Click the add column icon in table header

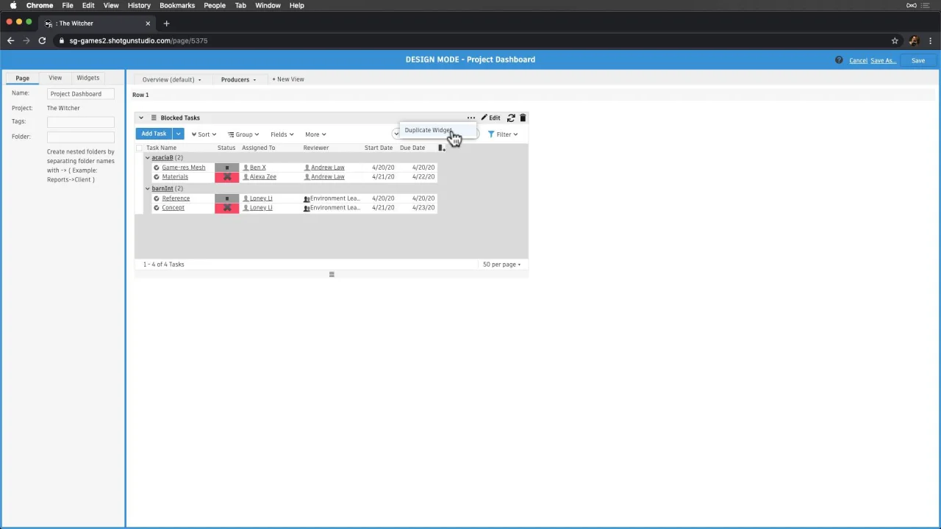[x=441, y=148]
